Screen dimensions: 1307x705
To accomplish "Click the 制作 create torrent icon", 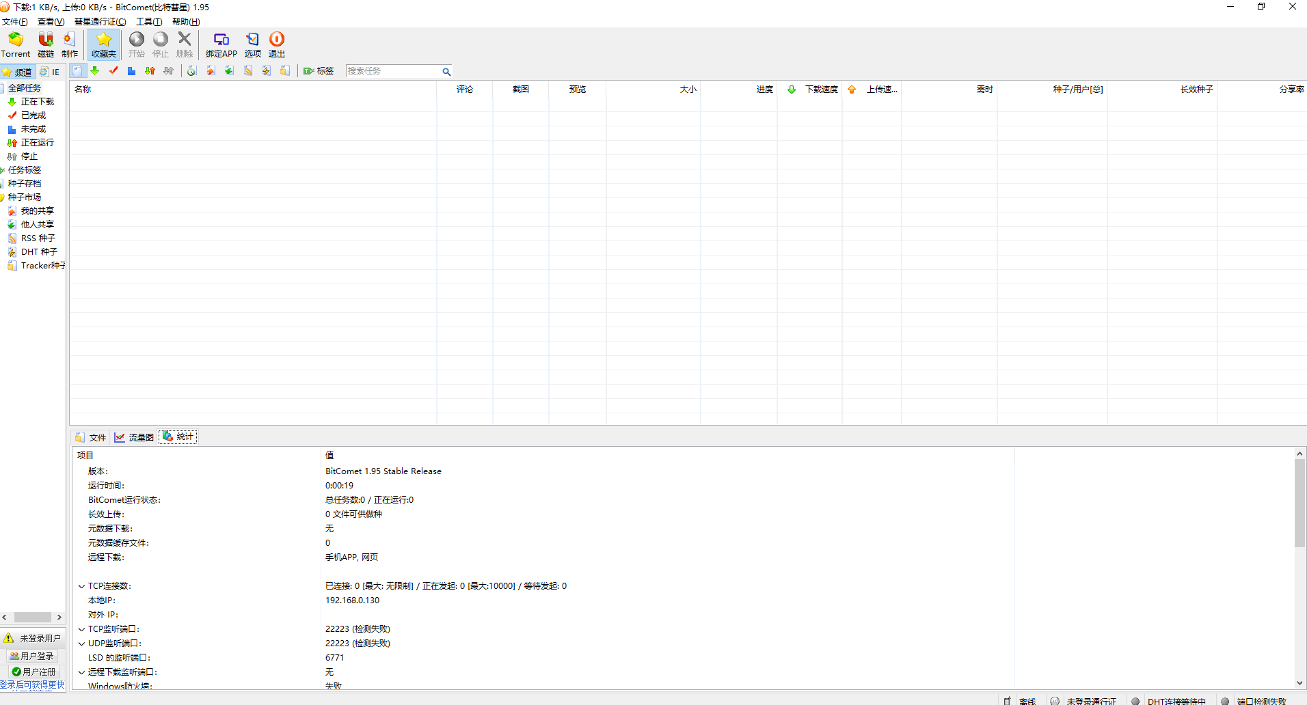I will (70, 44).
